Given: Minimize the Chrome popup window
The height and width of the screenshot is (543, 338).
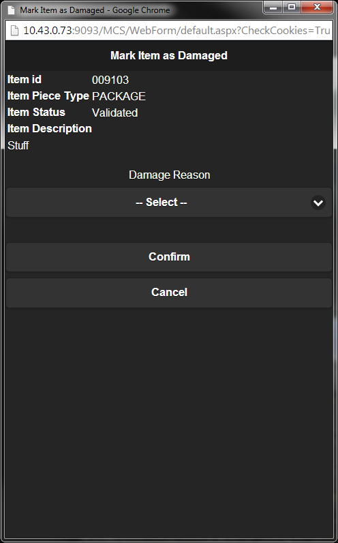Looking at the screenshot, I should (x=273, y=7).
